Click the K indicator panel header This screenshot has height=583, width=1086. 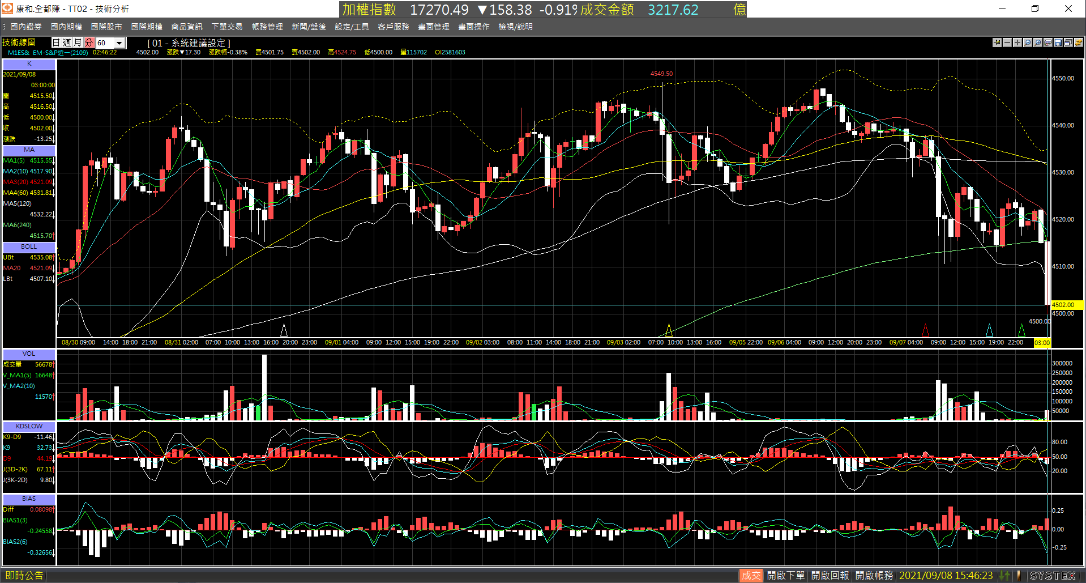[x=29, y=64]
